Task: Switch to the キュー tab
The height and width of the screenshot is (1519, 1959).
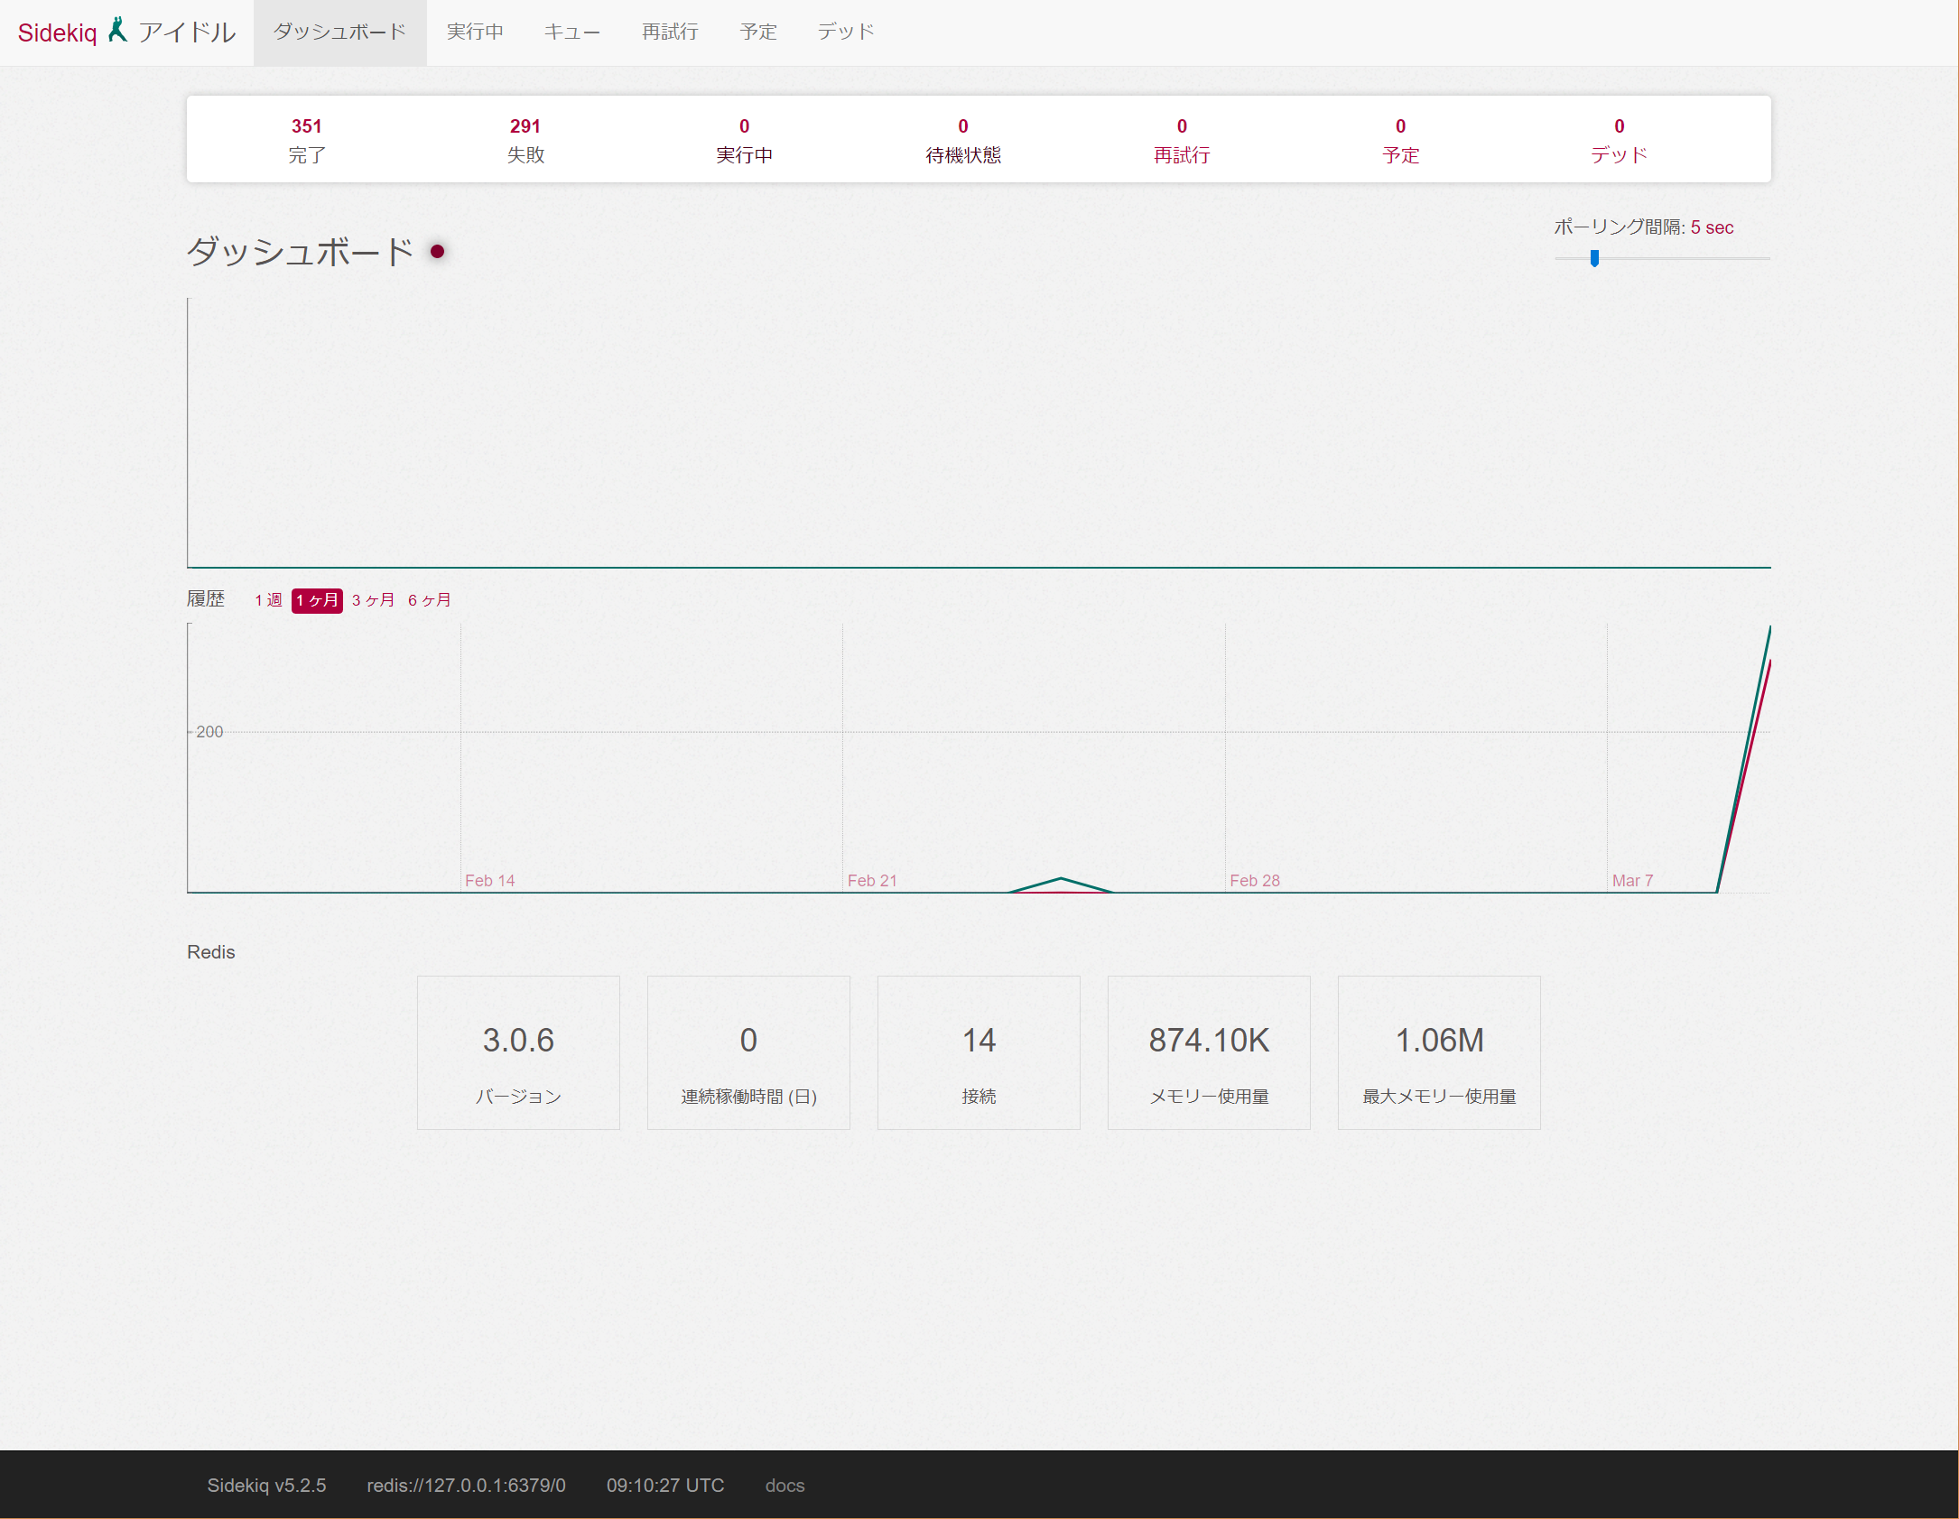Action: pyautogui.click(x=571, y=32)
